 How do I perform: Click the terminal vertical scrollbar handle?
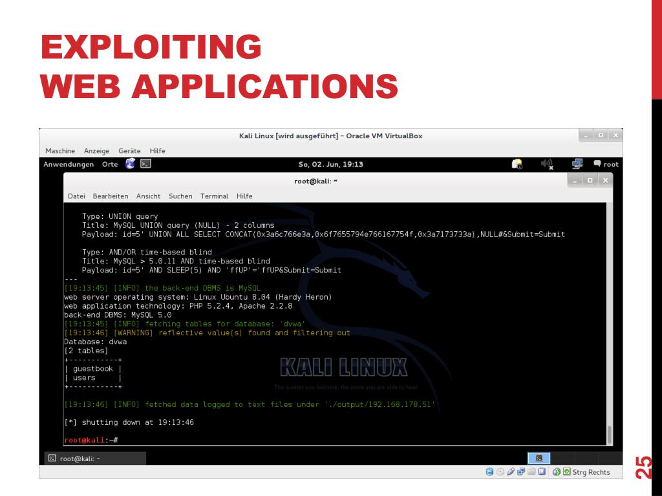click(x=609, y=435)
